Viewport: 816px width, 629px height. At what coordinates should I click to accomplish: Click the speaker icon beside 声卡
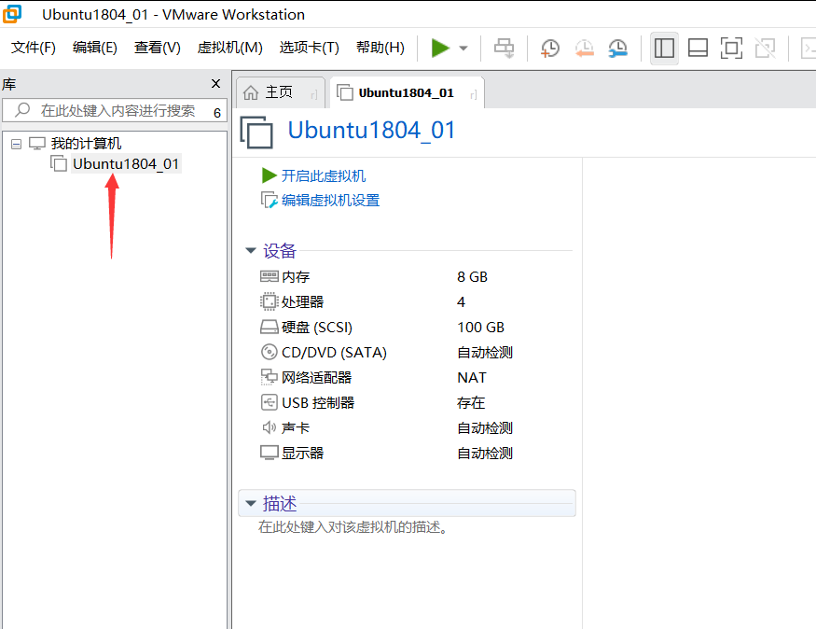pos(270,427)
